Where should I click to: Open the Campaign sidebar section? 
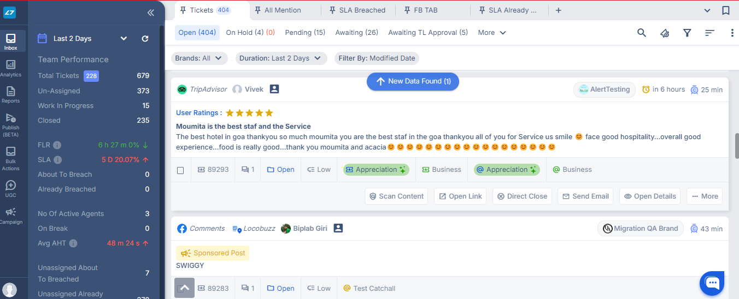tap(11, 215)
